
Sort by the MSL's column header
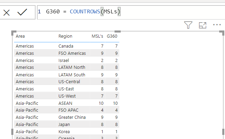pyautogui.click(x=97, y=36)
